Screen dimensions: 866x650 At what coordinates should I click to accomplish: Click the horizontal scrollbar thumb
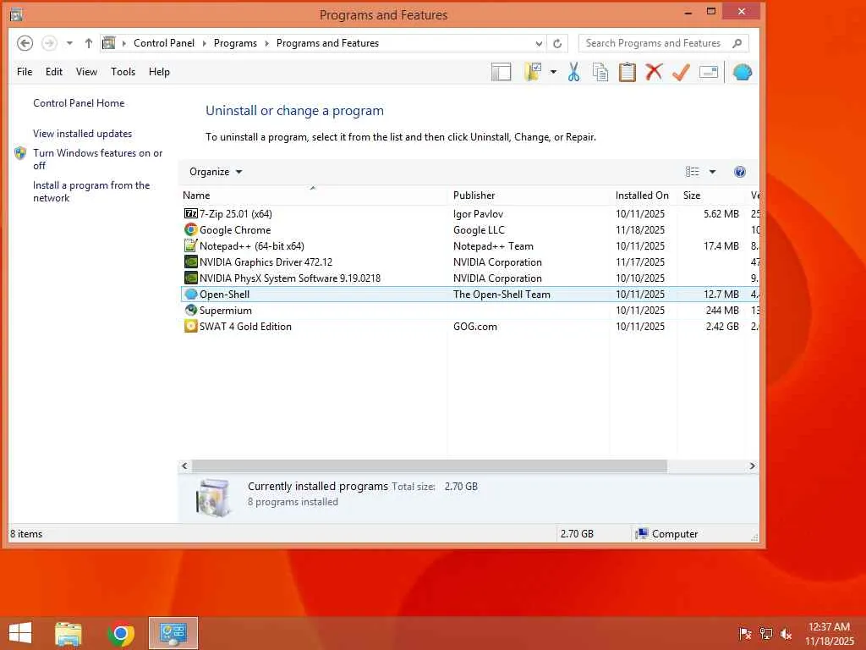(x=429, y=466)
